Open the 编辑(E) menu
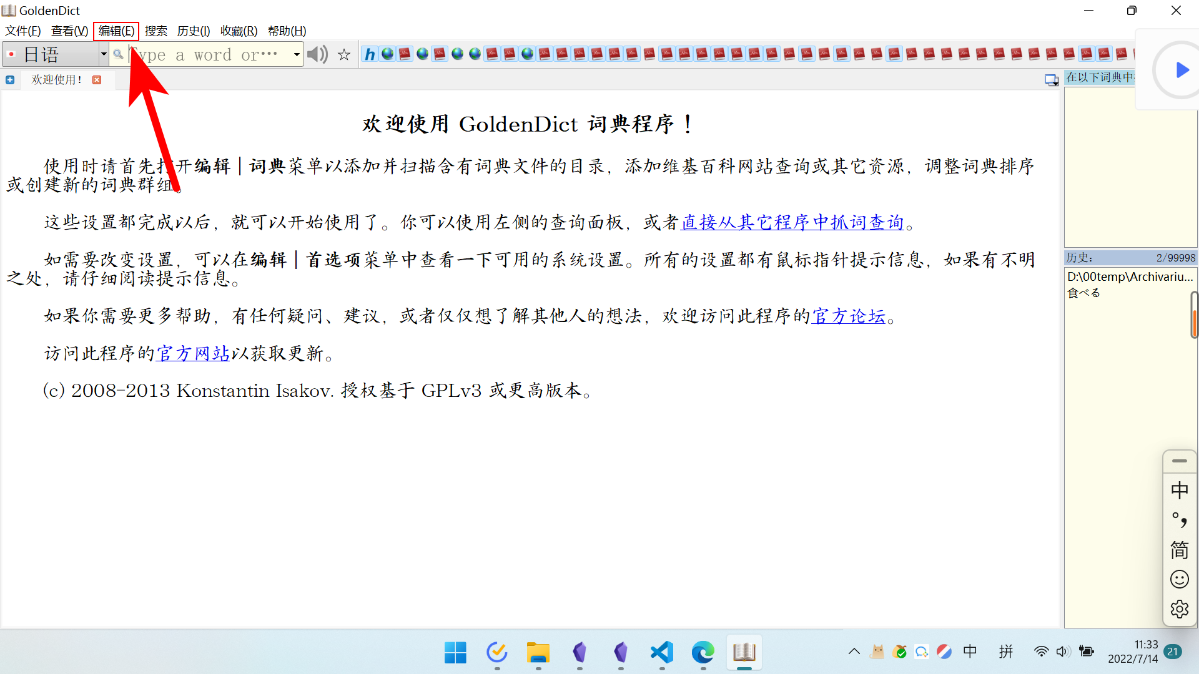Viewport: 1199px width, 674px height. point(116,31)
